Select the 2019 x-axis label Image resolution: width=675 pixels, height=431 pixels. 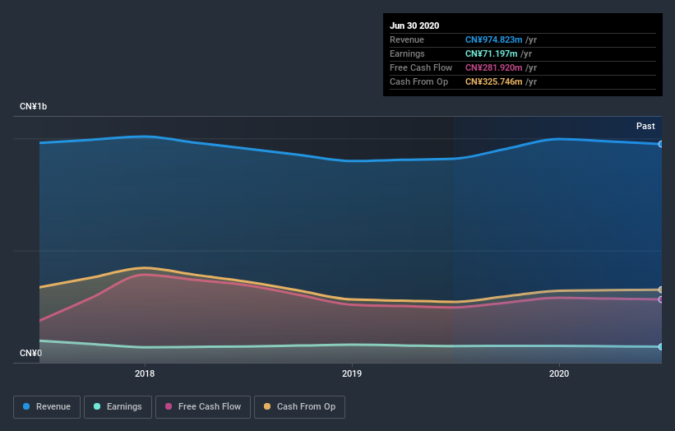pyautogui.click(x=352, y=373)
